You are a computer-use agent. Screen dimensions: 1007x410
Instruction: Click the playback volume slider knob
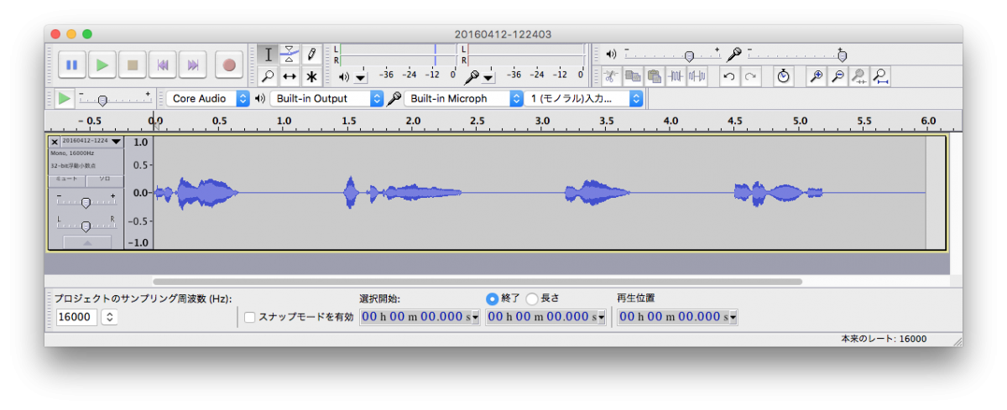689,55
